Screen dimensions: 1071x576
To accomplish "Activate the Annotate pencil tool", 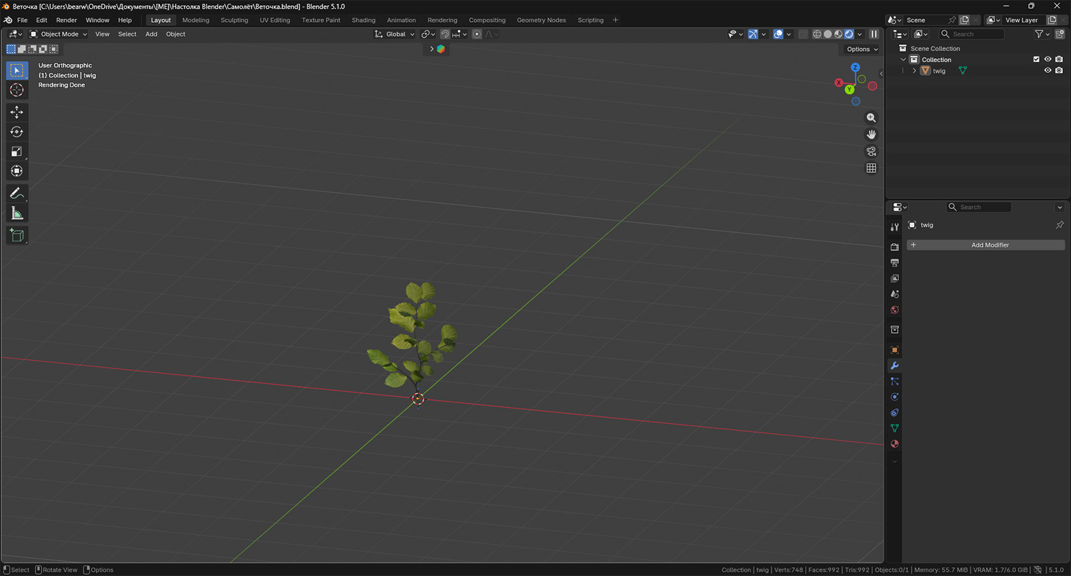I will click(17, 194).
